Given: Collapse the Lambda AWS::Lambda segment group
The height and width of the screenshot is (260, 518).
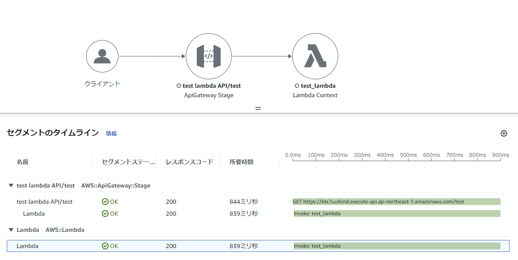Looking at the screenshot, I should coord(11,230).
